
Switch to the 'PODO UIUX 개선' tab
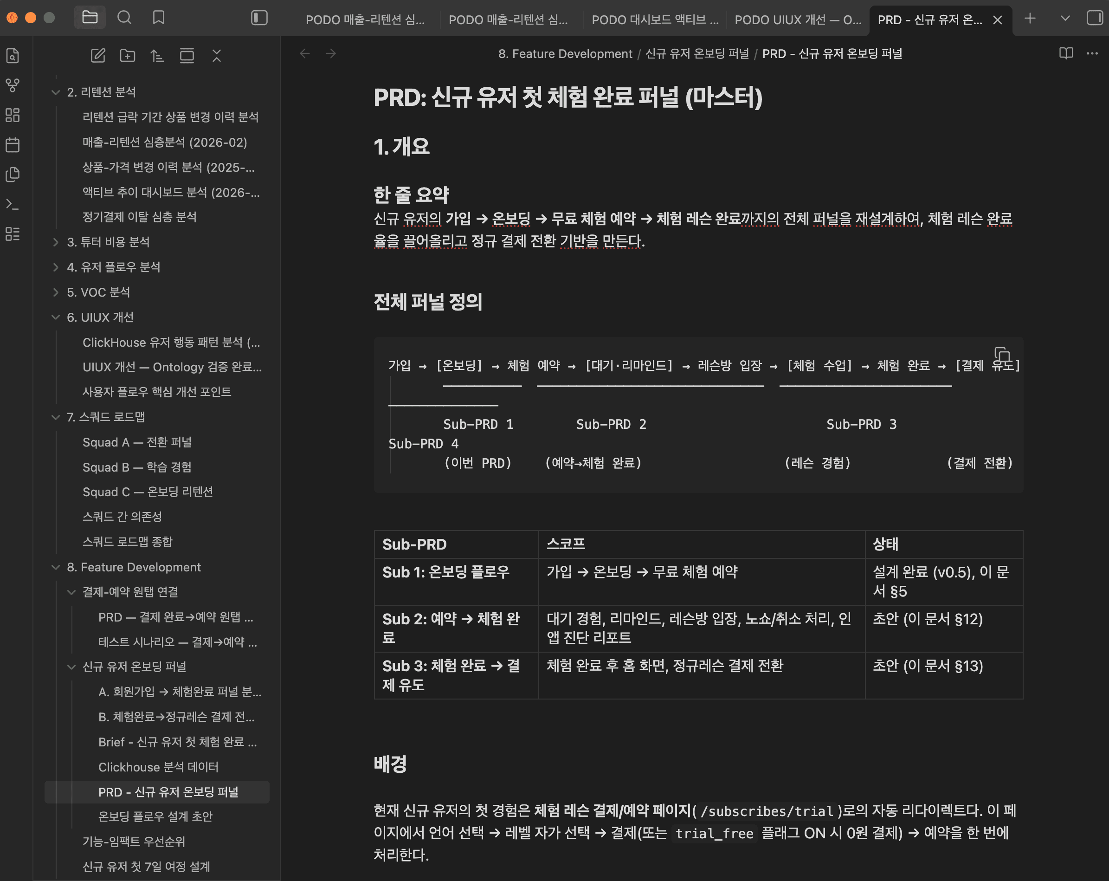(x=798, y=19)
